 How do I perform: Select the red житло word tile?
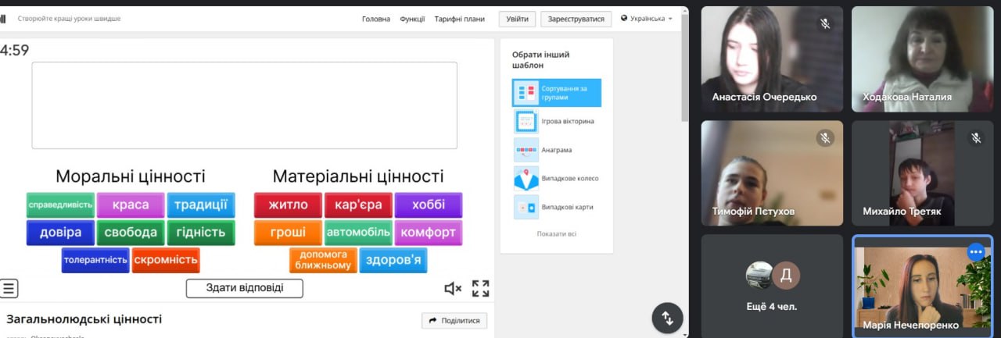[288, 205]
